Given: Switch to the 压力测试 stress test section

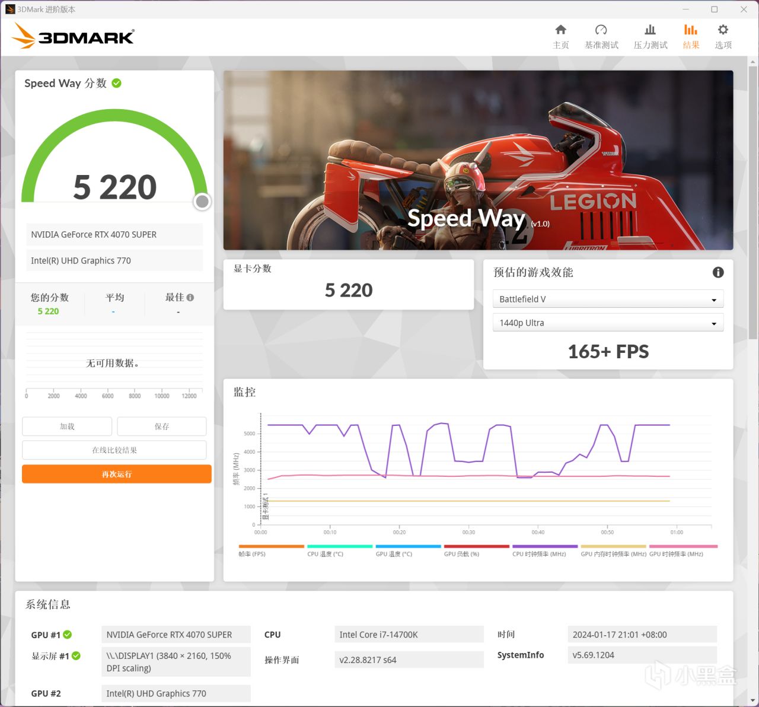Looking at the screenshot, I should [650, 37].
